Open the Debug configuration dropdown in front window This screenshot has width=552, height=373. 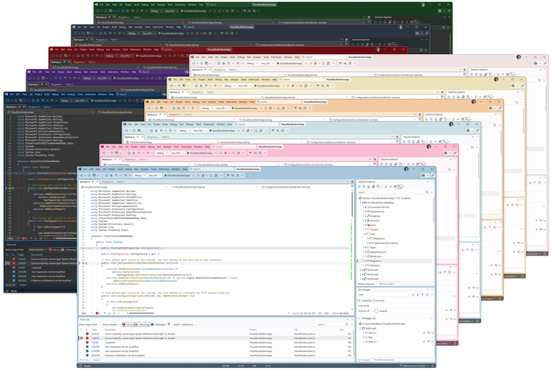pyautogui.click(x=139, y=175)
